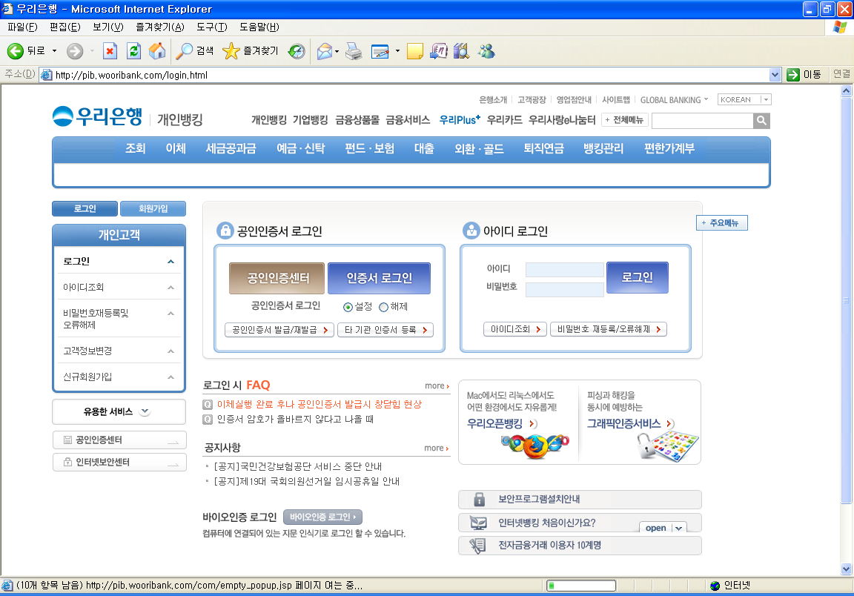Image resolution: width=854 pixels, height=596 pixels.
Task: Click the vertical scrollbar thumb
Action: point(846,300)
